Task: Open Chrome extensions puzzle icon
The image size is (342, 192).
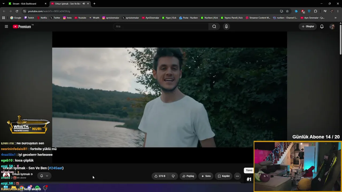Action: tap(316, 11)
